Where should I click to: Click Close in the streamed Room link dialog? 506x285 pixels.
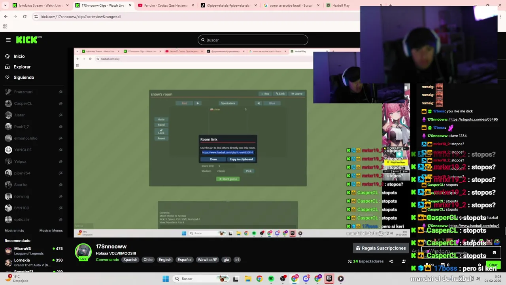pos(213,159)
